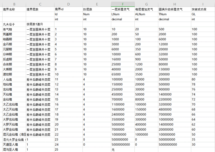Select the '结晶期' cell
Image resolution: width=215 pixels, height=152 pixels.
pyautogui.click(x=14, y=39)
